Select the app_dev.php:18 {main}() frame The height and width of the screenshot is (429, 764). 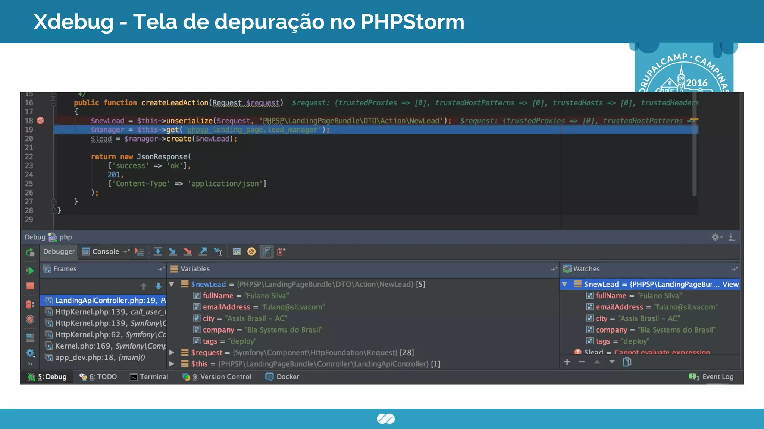click(x=103, y=357)
